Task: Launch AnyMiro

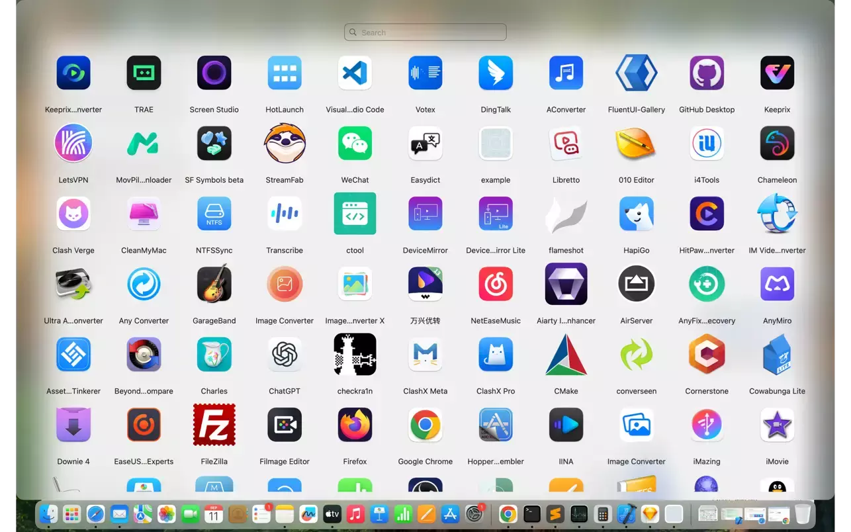Action: point(777,284)
